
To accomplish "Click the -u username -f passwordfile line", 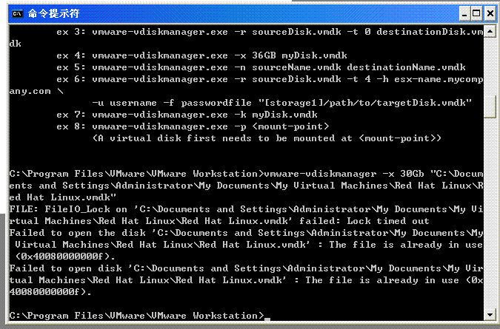I will coord(282,103).
